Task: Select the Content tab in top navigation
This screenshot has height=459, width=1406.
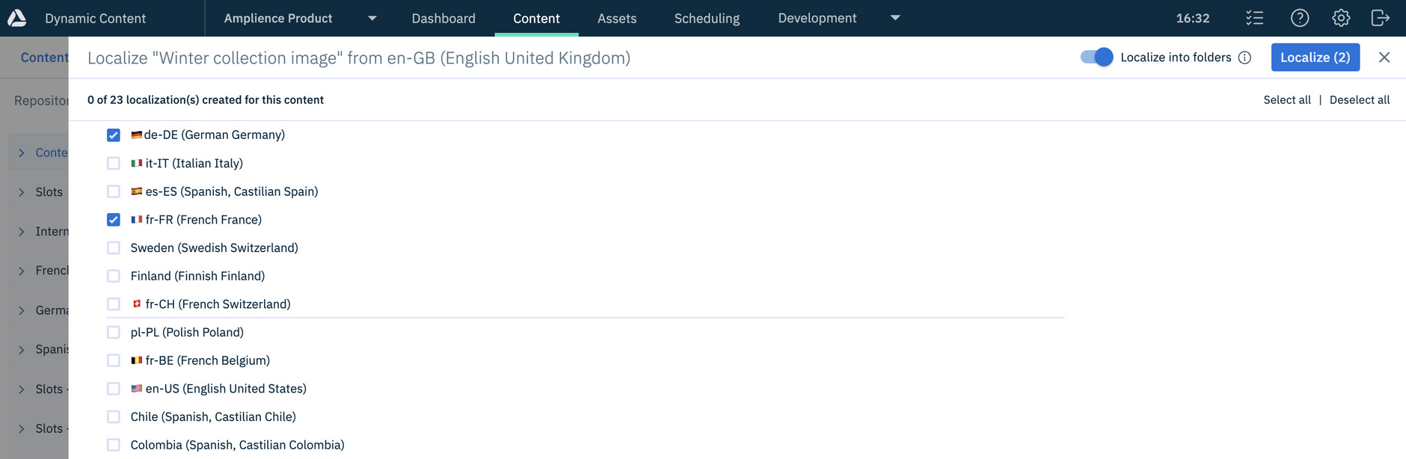Action: coord(536,19)
